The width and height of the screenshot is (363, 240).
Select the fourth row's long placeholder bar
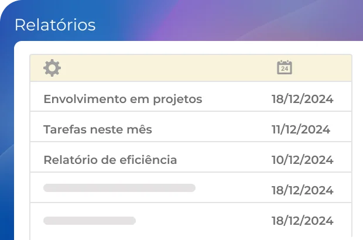pos(119,188)
